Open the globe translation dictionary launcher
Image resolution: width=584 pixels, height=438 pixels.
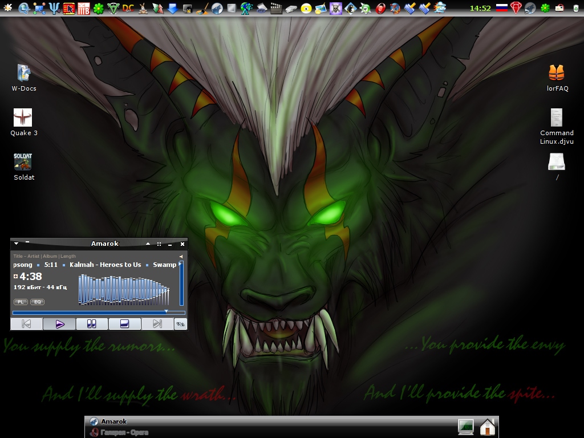246,8
